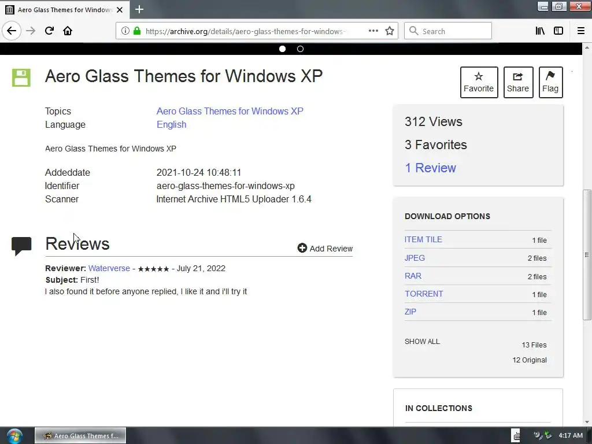
Task: Bookmark this page with the star
Action: point(390,31)
